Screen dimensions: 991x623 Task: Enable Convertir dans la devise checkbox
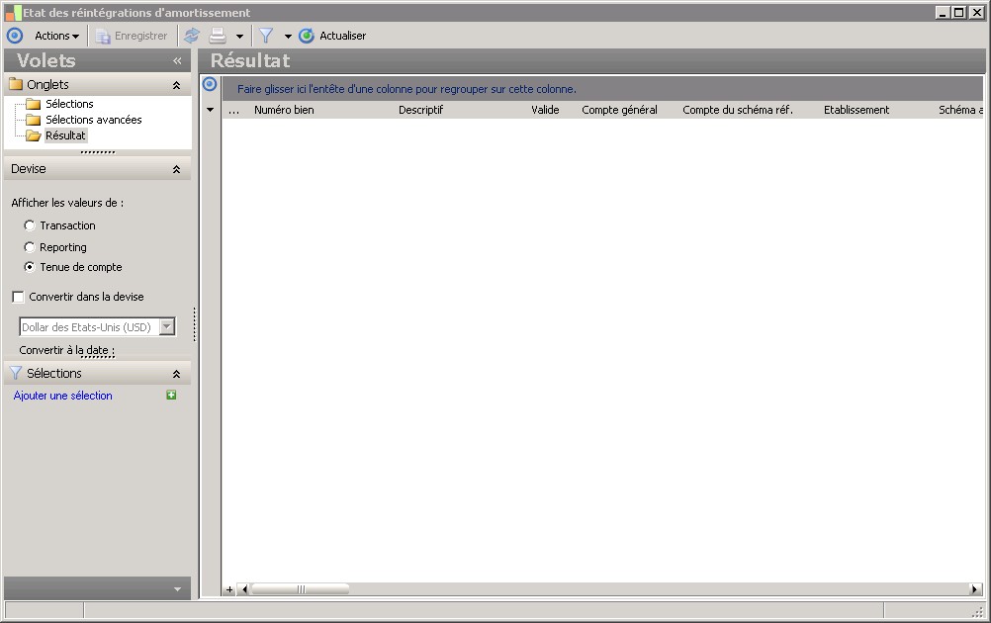[19, 297]
